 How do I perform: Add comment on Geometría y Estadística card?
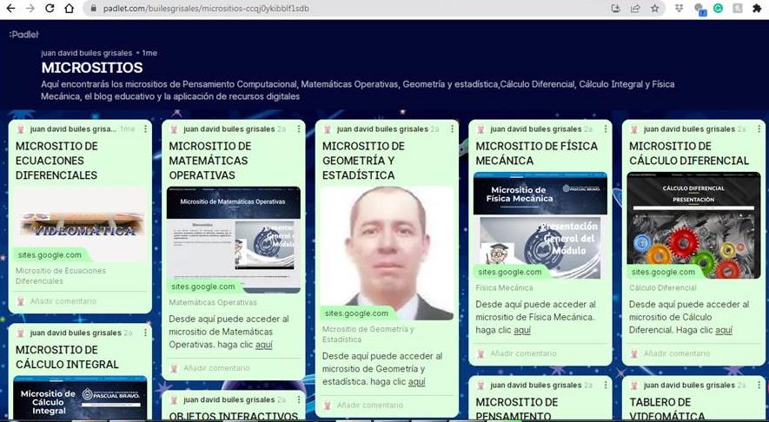point(370,405)
